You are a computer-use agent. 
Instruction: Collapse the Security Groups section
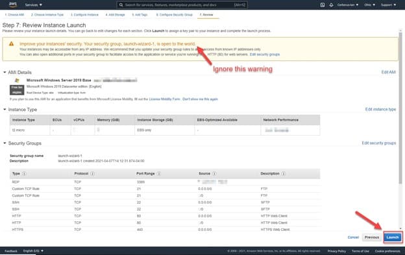5,143
